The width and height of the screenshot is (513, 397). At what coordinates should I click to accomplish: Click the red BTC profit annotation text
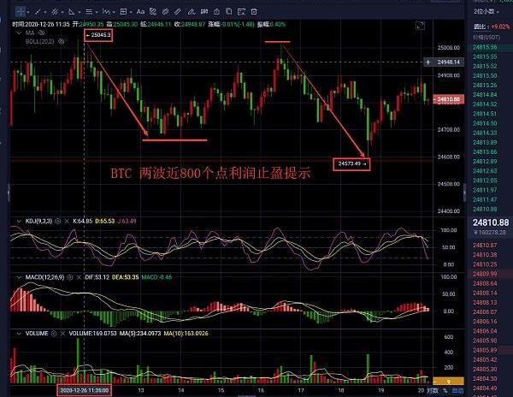pos(209,173)
